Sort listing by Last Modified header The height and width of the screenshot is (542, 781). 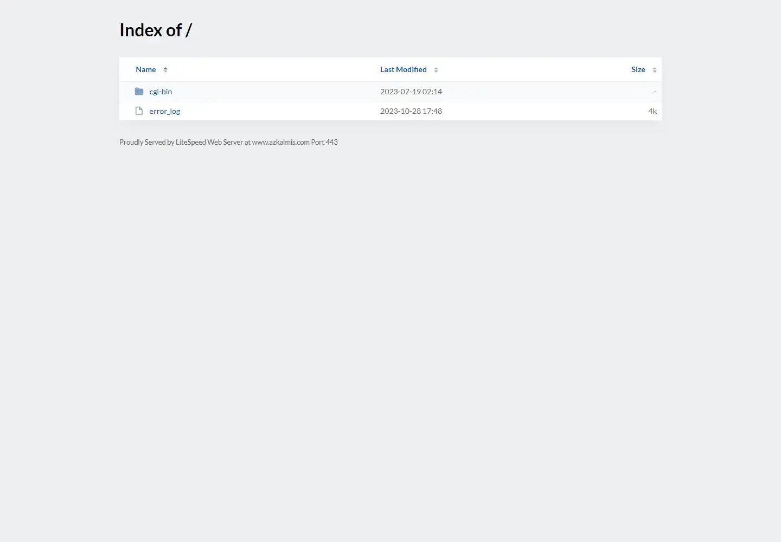404,69
